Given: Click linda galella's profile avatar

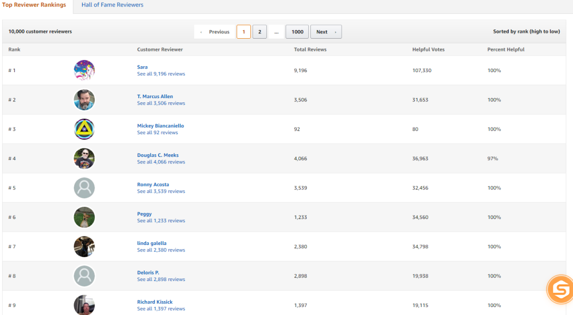Looking at the screenshot, I should coord(84,247).
